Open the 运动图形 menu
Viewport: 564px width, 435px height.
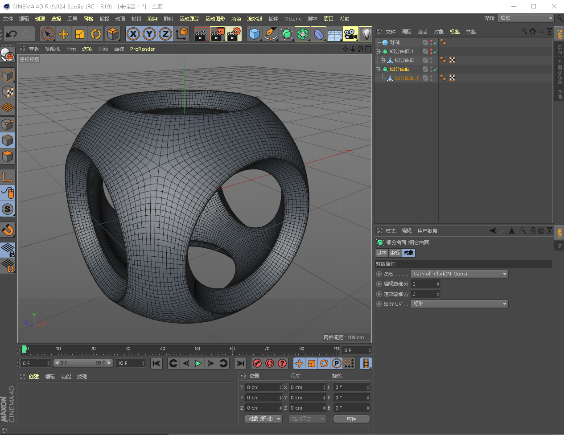[x=215, y=19]
